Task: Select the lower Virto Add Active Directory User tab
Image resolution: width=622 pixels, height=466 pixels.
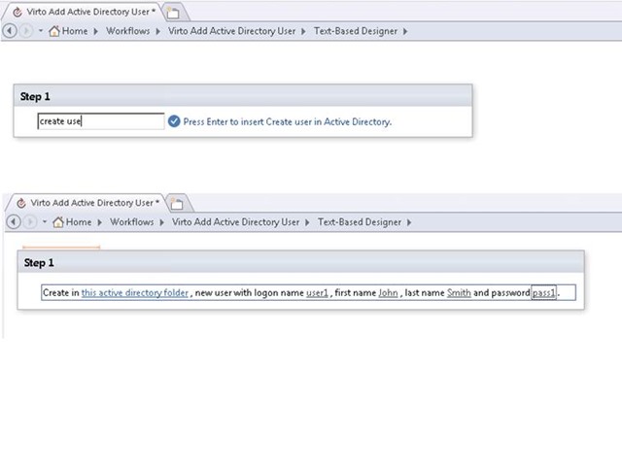Action: 89,203
